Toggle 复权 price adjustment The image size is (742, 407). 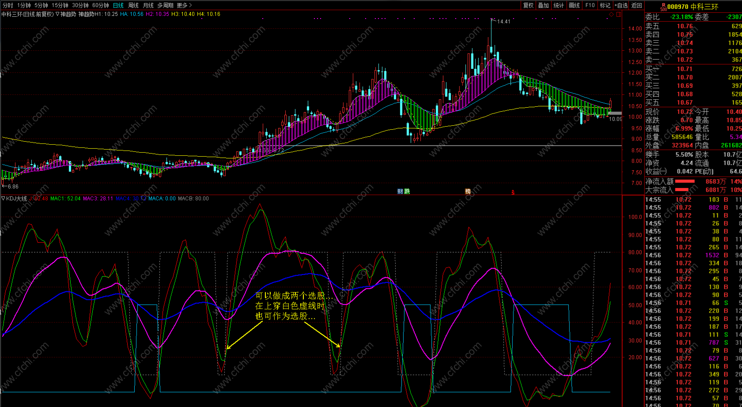(x=528, y=5)
